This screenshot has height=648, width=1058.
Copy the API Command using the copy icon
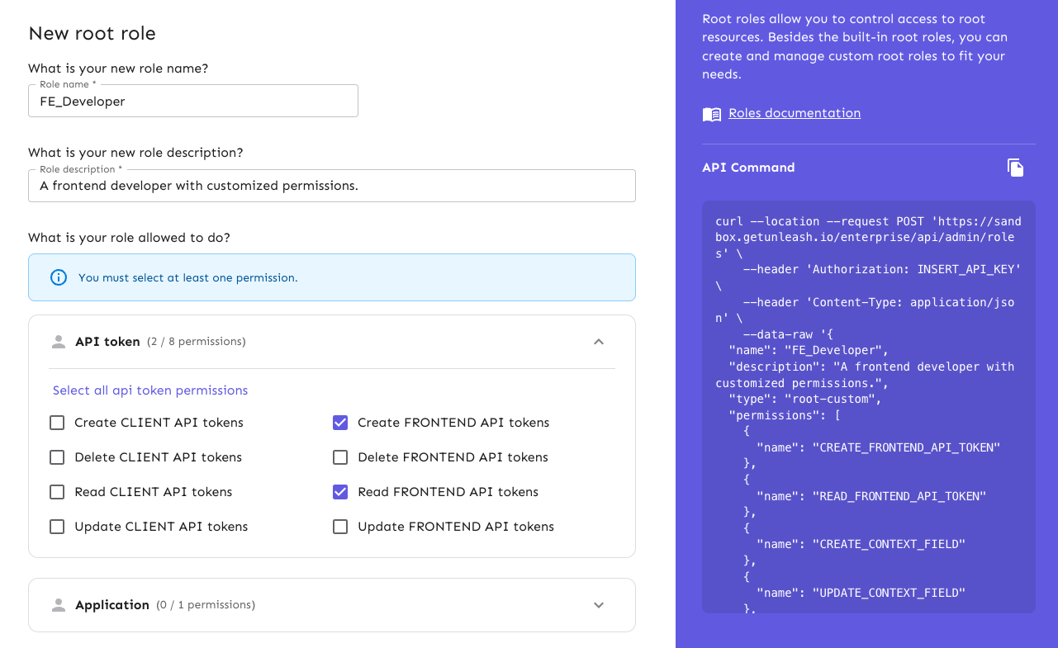pos(1015,167)
